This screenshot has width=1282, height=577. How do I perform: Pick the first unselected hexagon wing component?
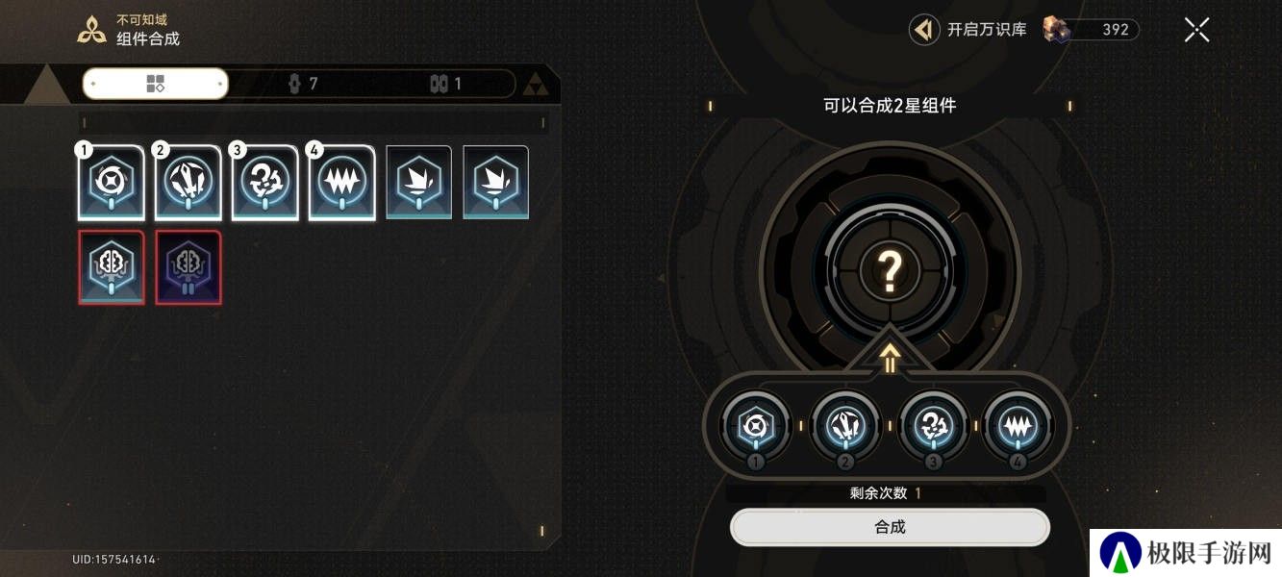click(x=419, y=183)
